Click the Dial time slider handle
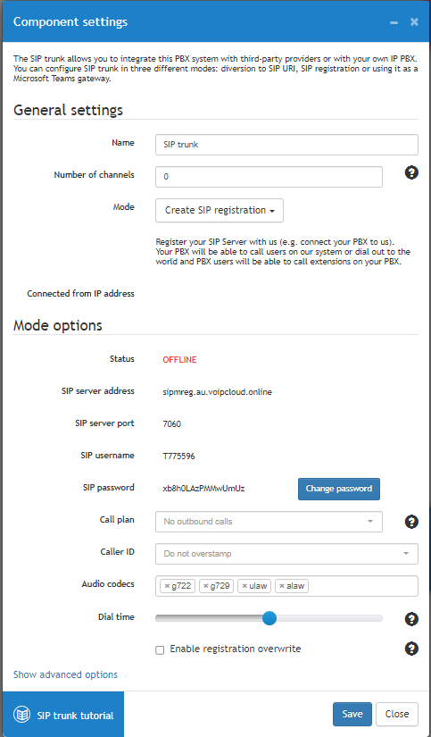The width and height of the screenshot is (431, 737). coord(269,618)
